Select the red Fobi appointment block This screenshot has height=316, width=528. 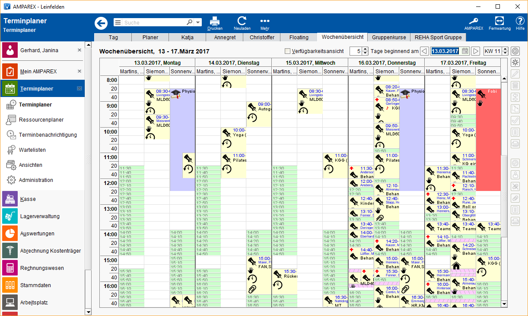coord(488,140)
